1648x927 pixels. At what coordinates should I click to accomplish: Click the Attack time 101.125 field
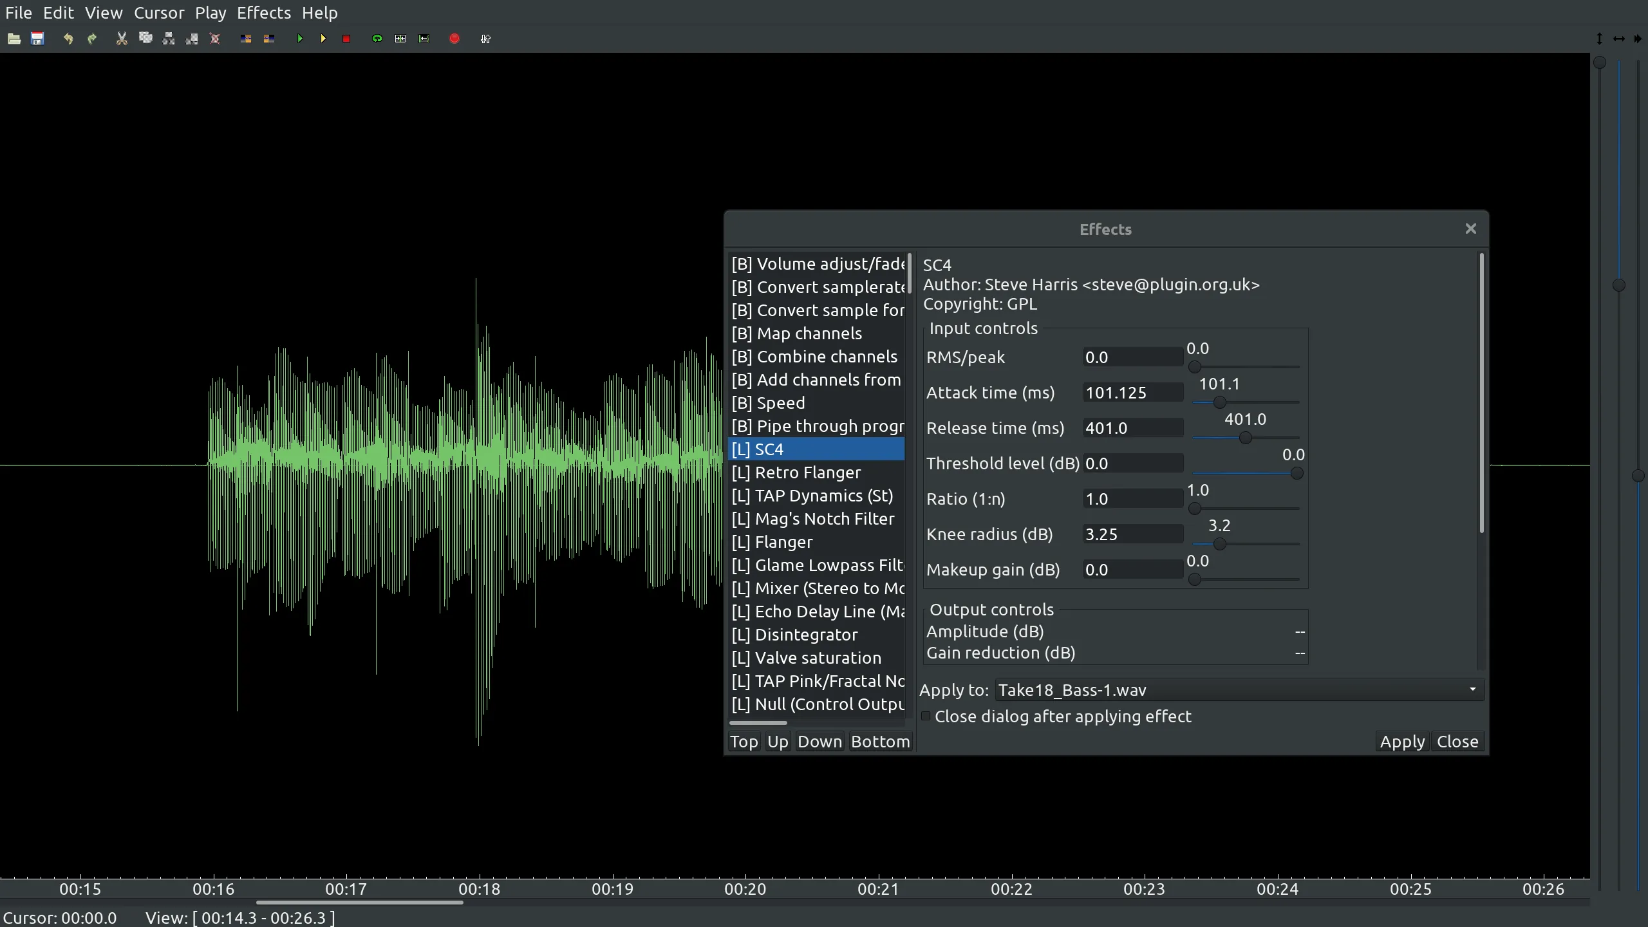tap(1133, 393)
